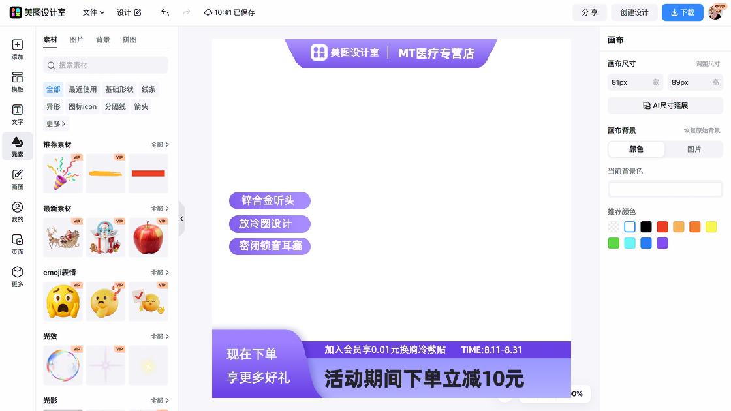Select the 元素 elements sidebar icon

17,146
